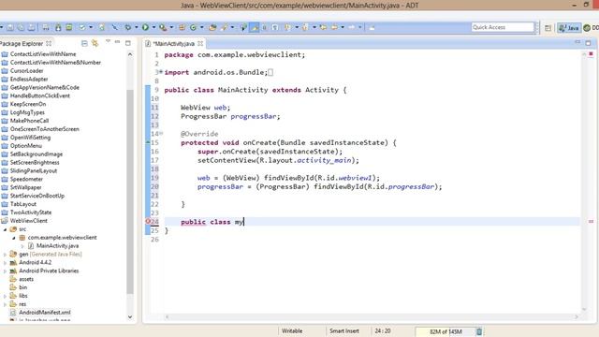Click Package Explorer scrollbar down arrow

click(x=130, y=316)
